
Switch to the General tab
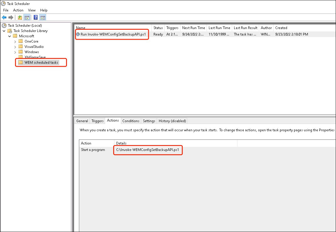click(82, 121)
